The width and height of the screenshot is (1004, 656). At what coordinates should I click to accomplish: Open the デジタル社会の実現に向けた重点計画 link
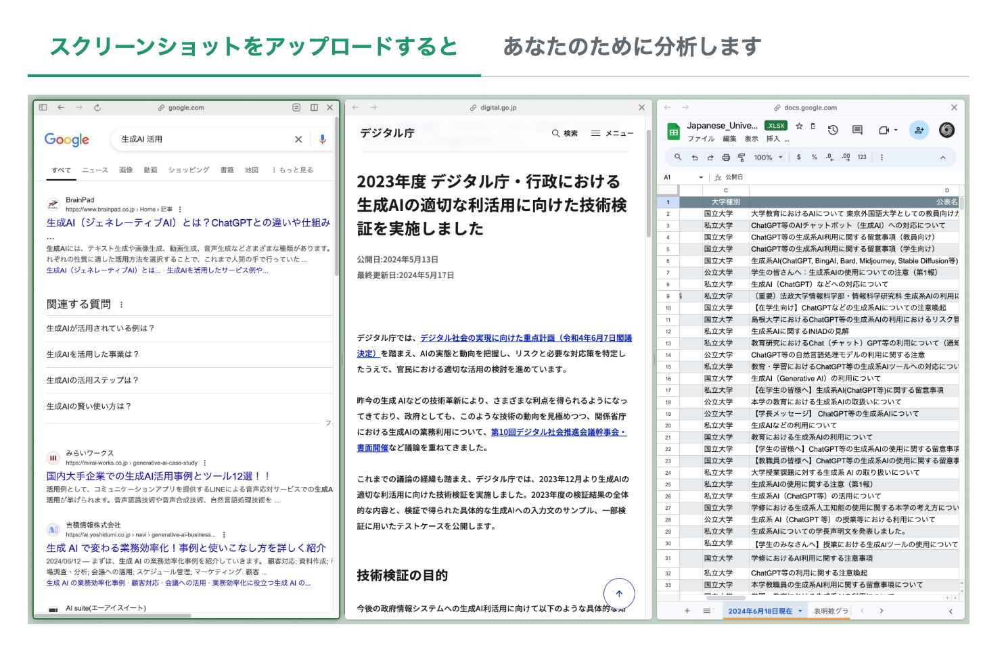point(526,338)
